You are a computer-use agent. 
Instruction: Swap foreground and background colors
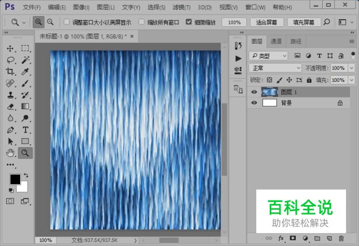click(x=26, y=176)
